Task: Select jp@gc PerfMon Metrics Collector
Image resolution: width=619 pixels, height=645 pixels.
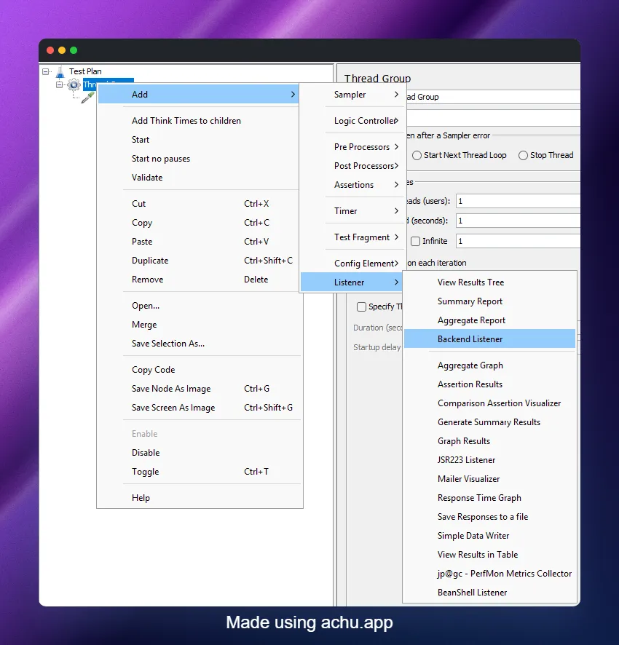Action: [490, 574]
